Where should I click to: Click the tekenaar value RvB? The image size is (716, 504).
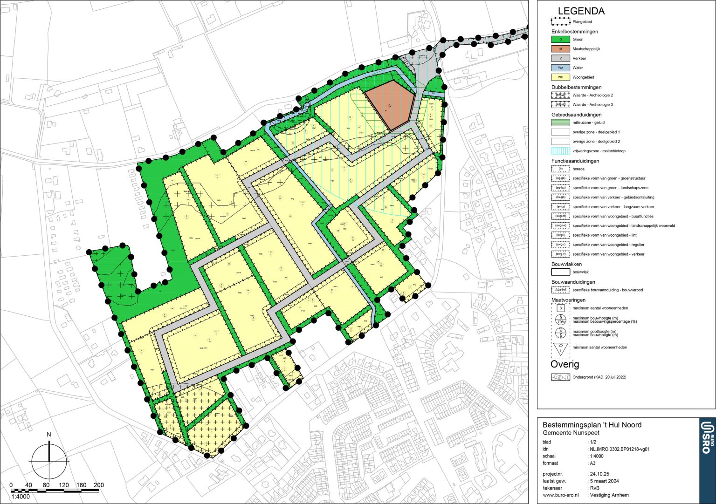point(594,488)
